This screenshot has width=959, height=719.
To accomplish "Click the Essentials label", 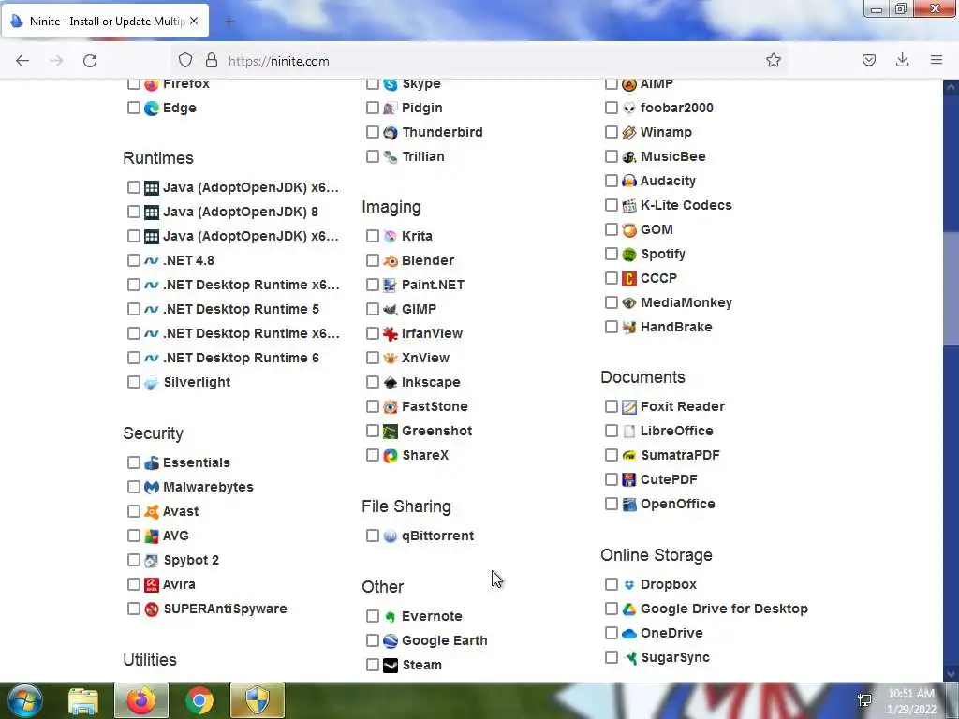I will (197, 462).
